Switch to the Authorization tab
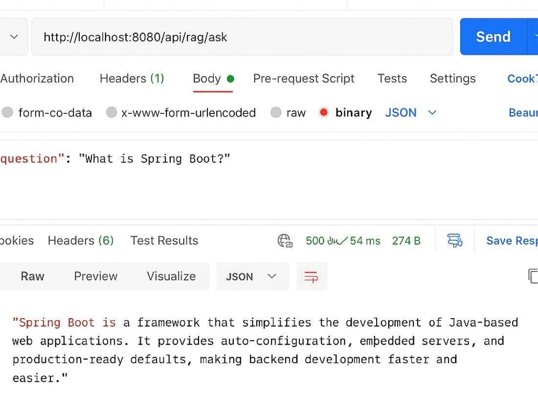538x414 pixels. [x=37, y=79]
